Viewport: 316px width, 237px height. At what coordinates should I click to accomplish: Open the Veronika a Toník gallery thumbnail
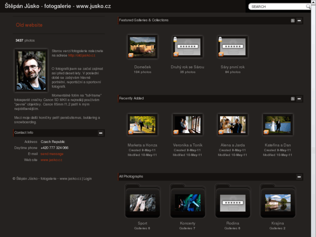187,124
